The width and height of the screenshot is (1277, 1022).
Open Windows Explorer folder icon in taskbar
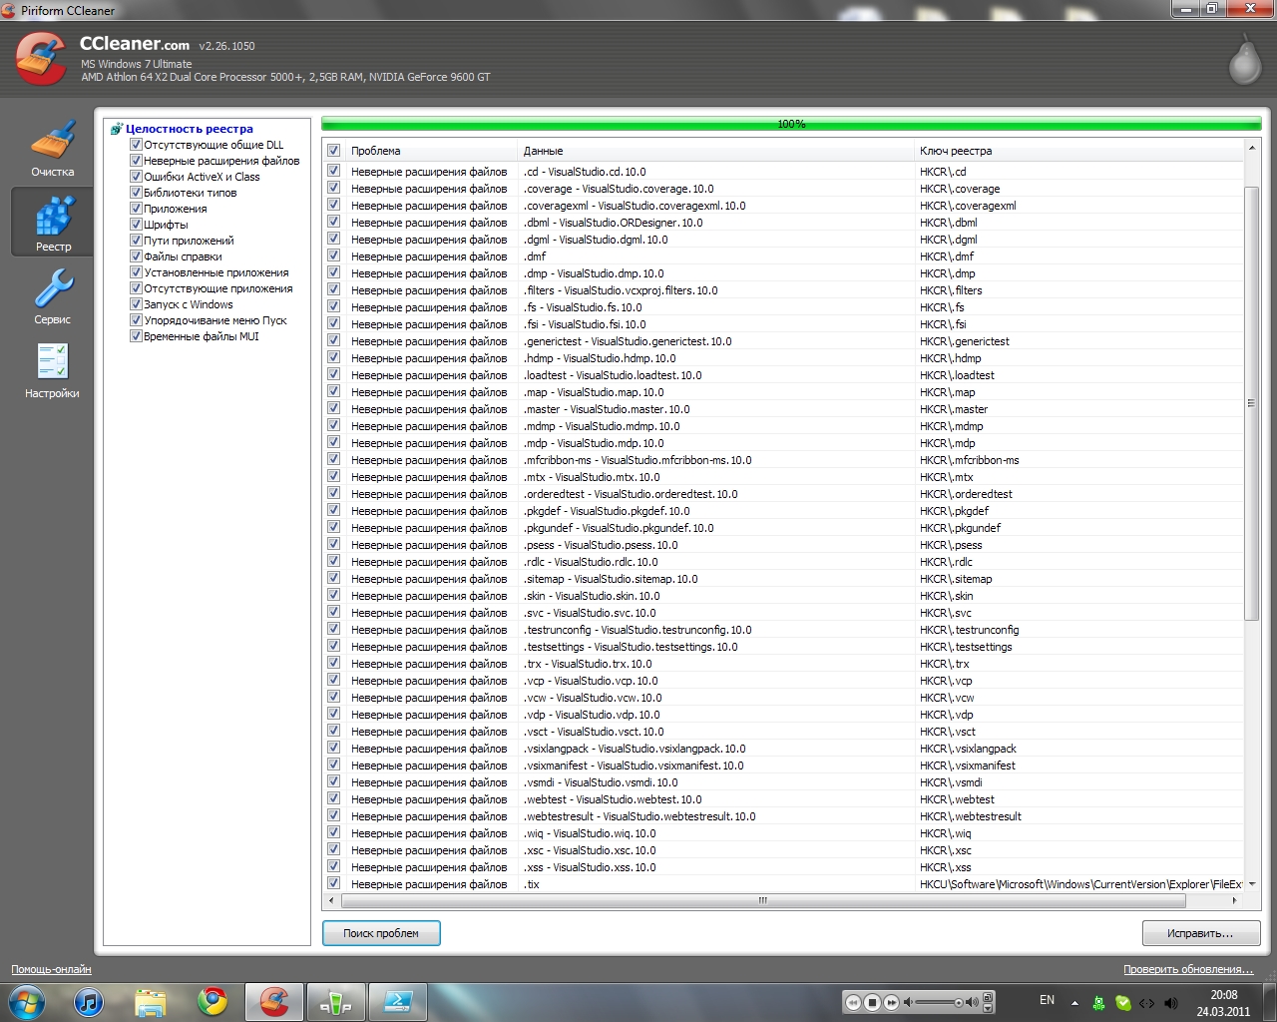(151, 1001)
